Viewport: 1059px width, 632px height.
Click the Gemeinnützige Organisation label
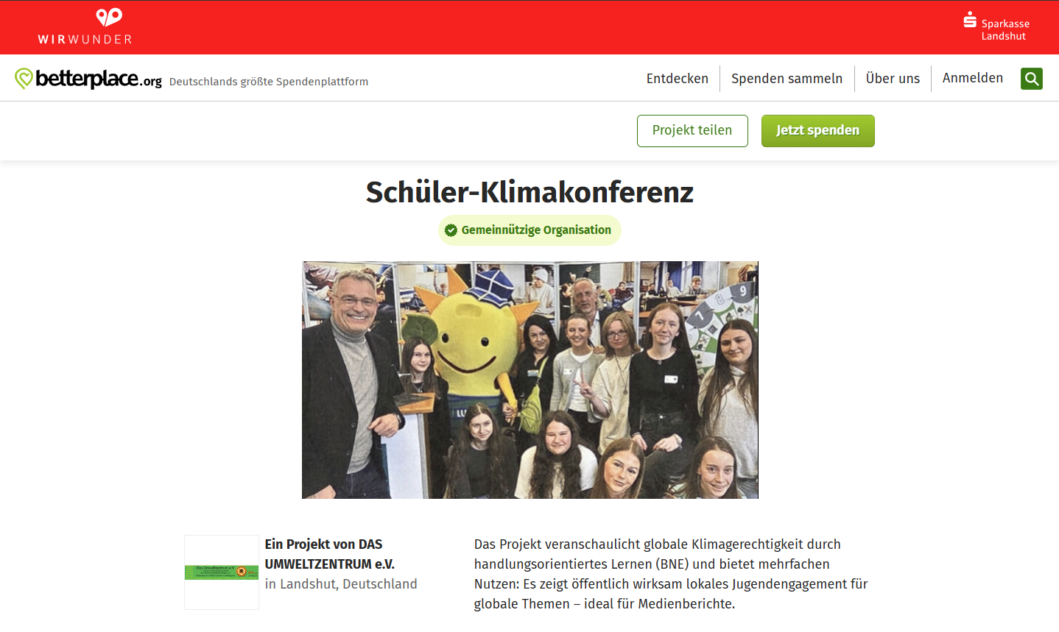[x=536, y=230]
